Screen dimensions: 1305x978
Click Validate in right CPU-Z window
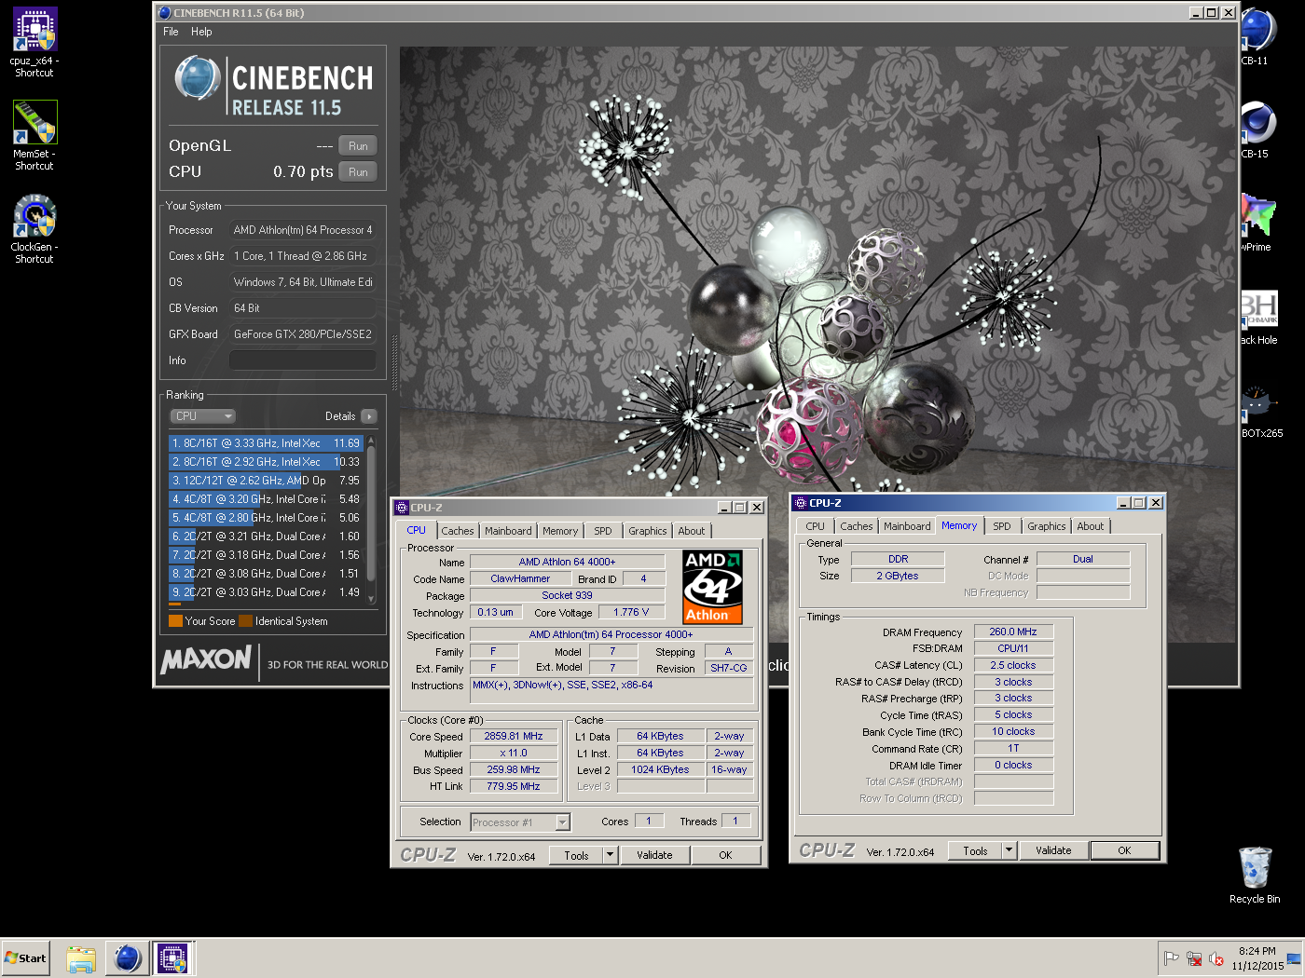1053,850
